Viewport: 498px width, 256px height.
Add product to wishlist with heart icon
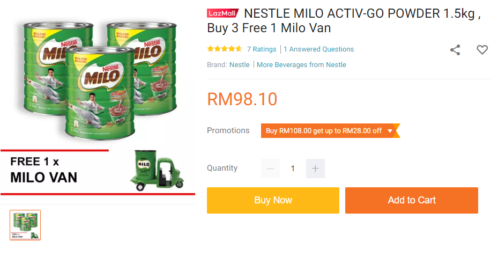(x=482, y=50)
